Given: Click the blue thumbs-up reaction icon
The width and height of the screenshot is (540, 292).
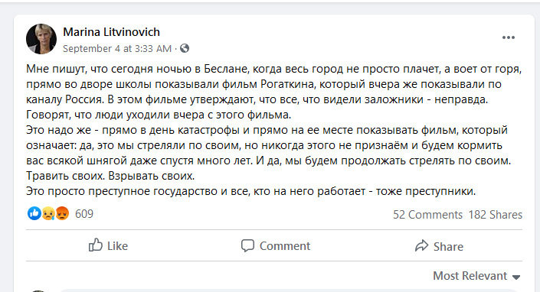Looking at the screenshot, I should pos(34,214).
